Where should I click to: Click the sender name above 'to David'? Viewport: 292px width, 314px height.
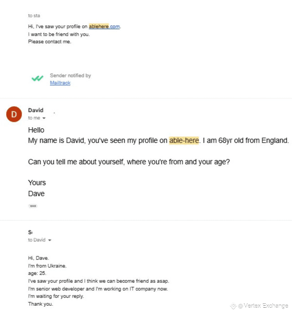pyautogui.click(x=30, y=232)
